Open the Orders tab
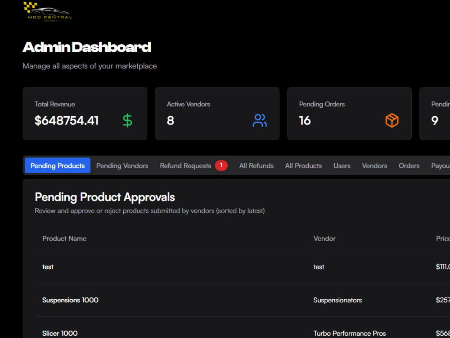This screenshot has height=338, width=450. pos(409,165)
